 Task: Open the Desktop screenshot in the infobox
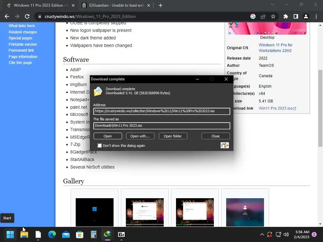pos(267,28)
